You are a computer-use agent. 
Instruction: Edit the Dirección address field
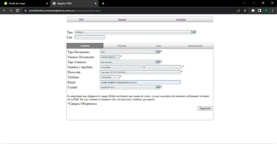pos(140,72)
